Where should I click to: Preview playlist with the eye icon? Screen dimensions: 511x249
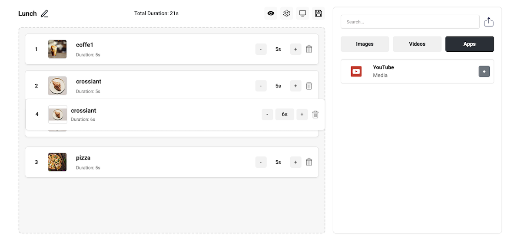coord(271,13)
